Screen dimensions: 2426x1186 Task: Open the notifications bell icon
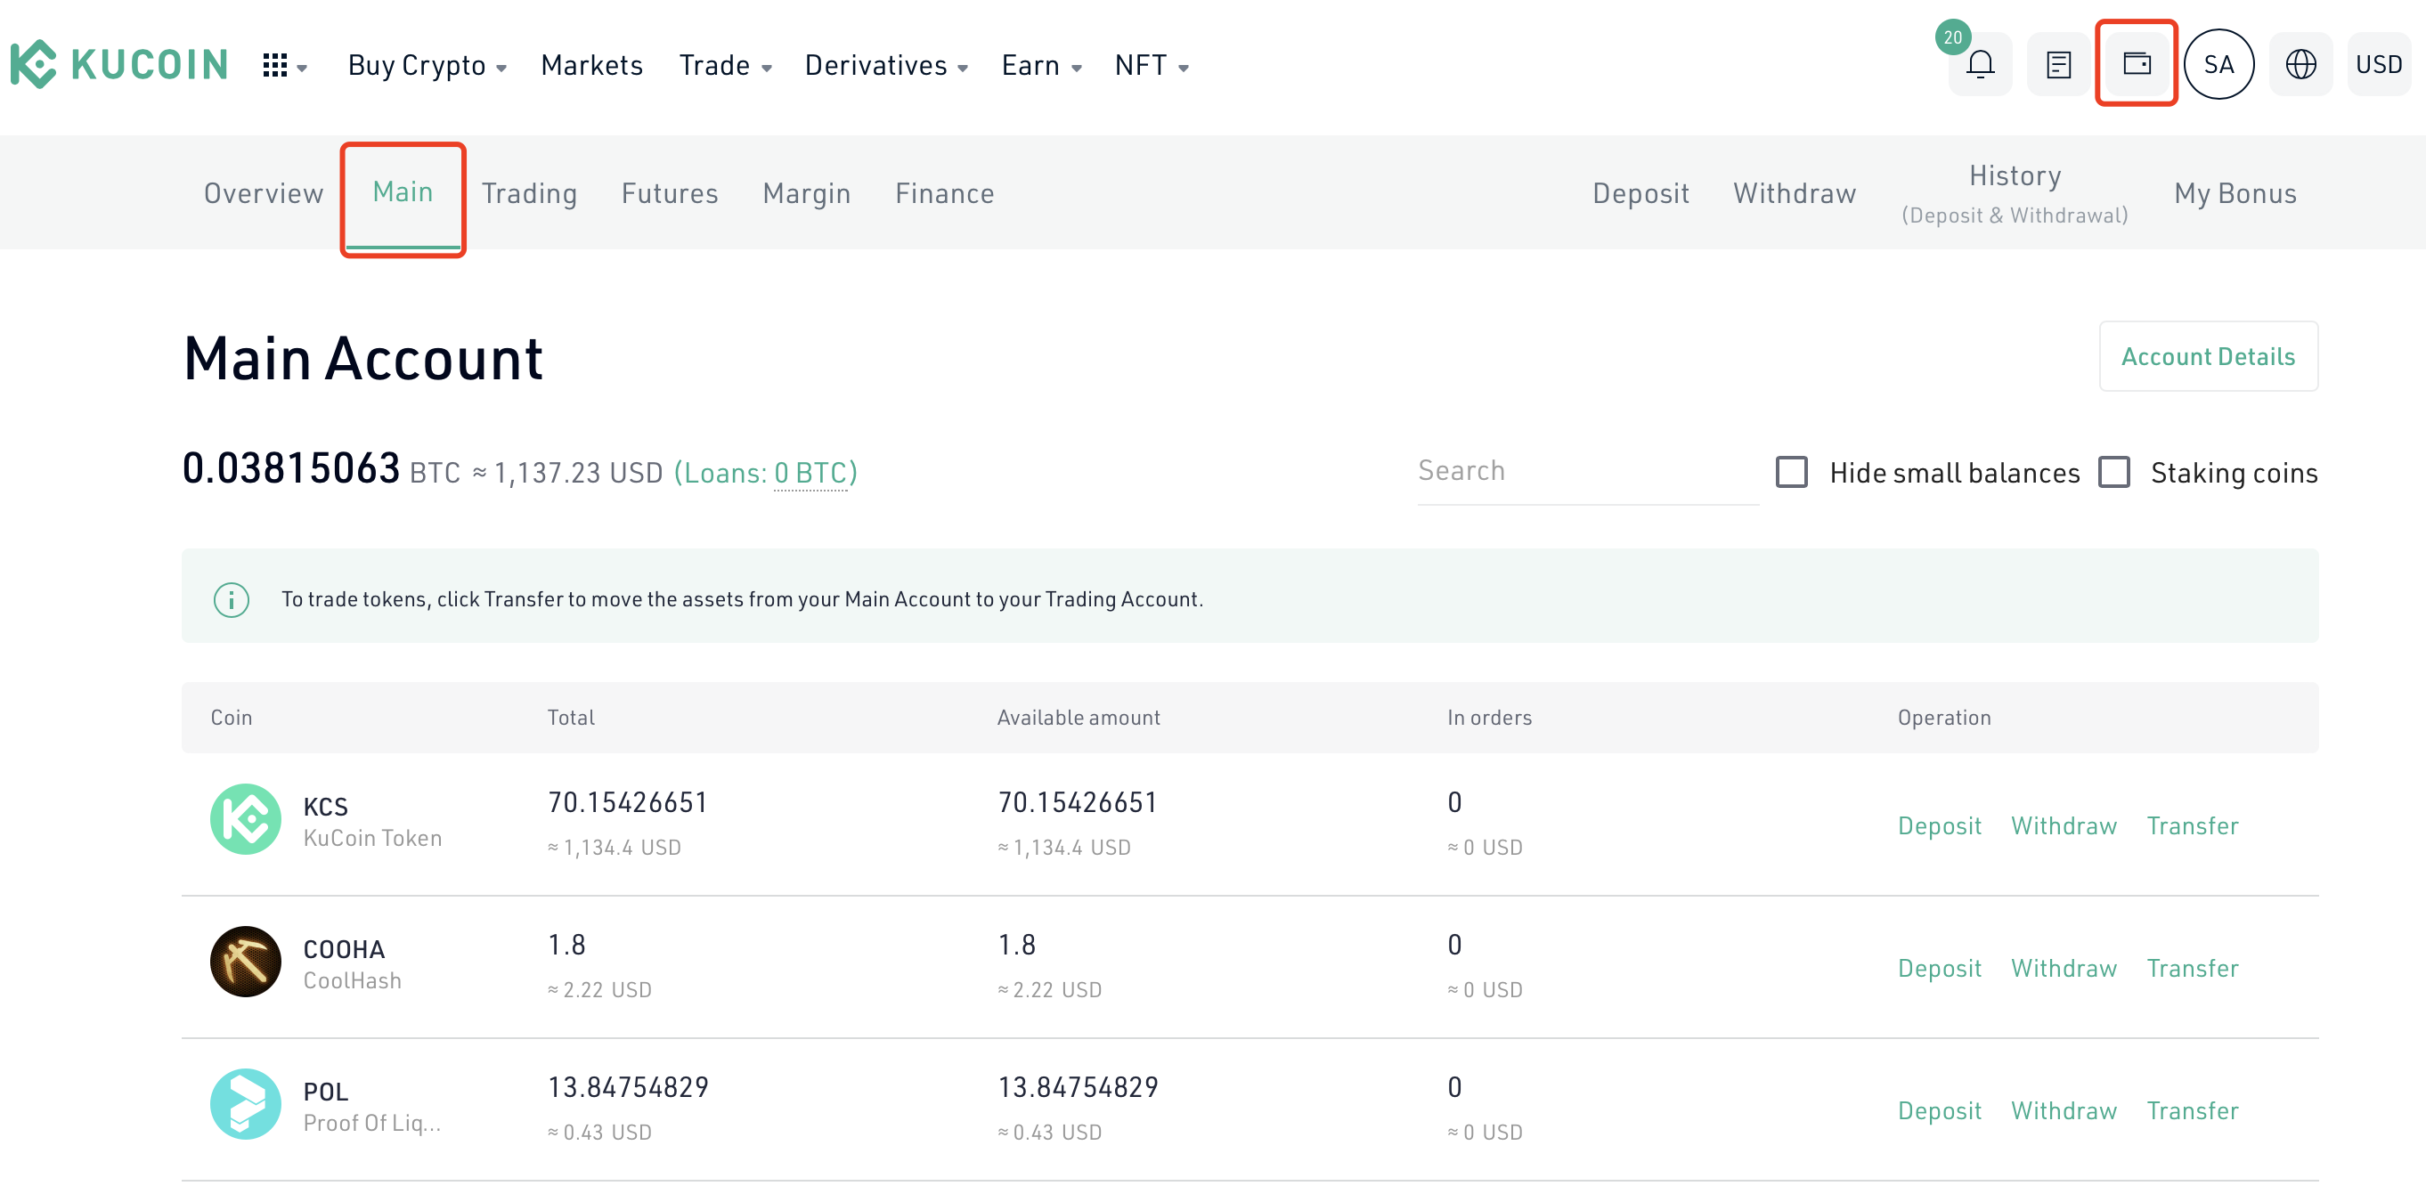1981,64
